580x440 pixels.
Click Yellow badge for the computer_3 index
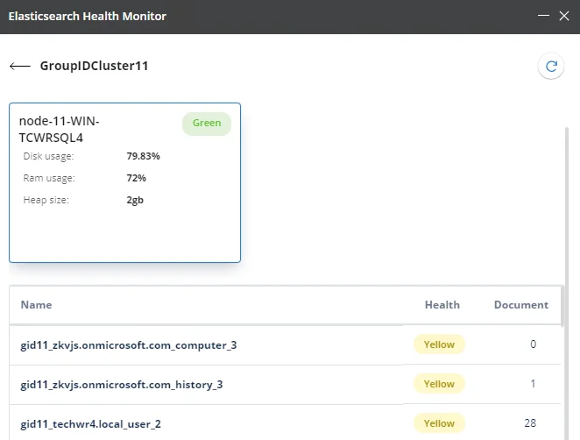[x=439, y=344]
